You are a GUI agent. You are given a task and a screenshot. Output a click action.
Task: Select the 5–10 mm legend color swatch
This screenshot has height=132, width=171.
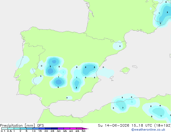tap(29, 128)
